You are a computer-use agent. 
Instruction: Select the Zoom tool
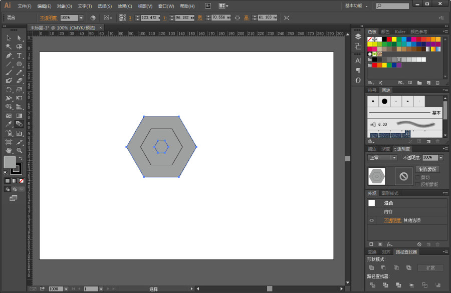19,150
